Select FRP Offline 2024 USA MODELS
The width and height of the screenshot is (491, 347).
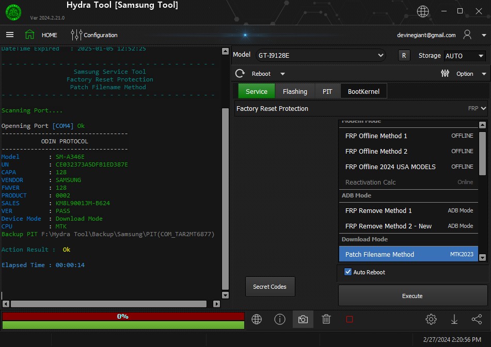click(x=408, y=167)
